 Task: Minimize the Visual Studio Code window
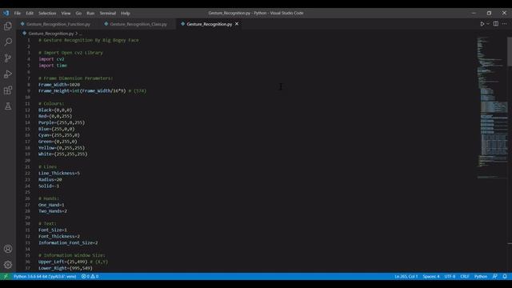(x=474, y=13)
